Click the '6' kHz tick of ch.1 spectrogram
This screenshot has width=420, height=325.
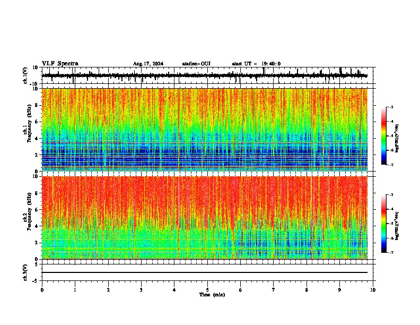tap(37, 122)
